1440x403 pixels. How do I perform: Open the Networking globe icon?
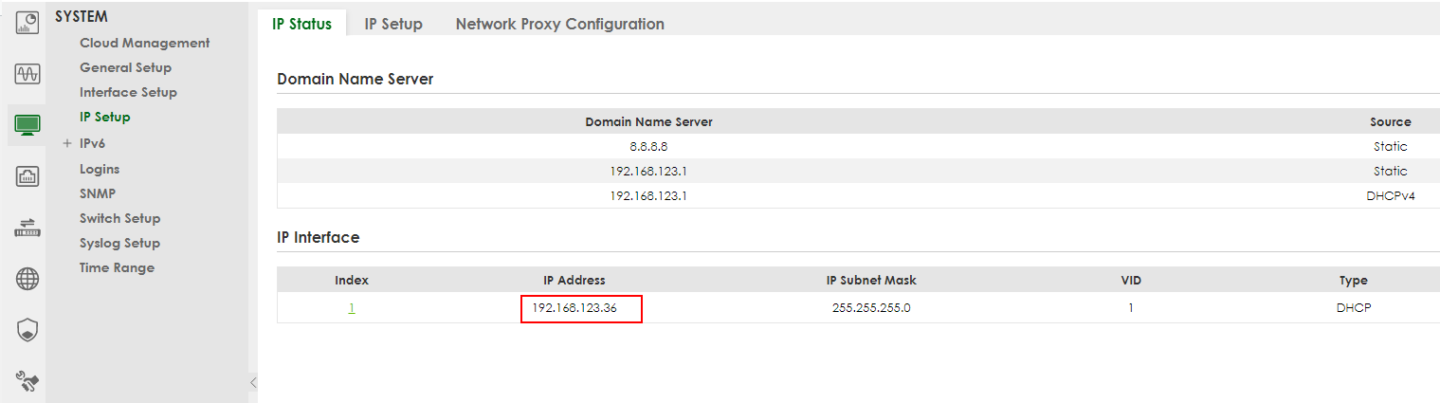27,279
